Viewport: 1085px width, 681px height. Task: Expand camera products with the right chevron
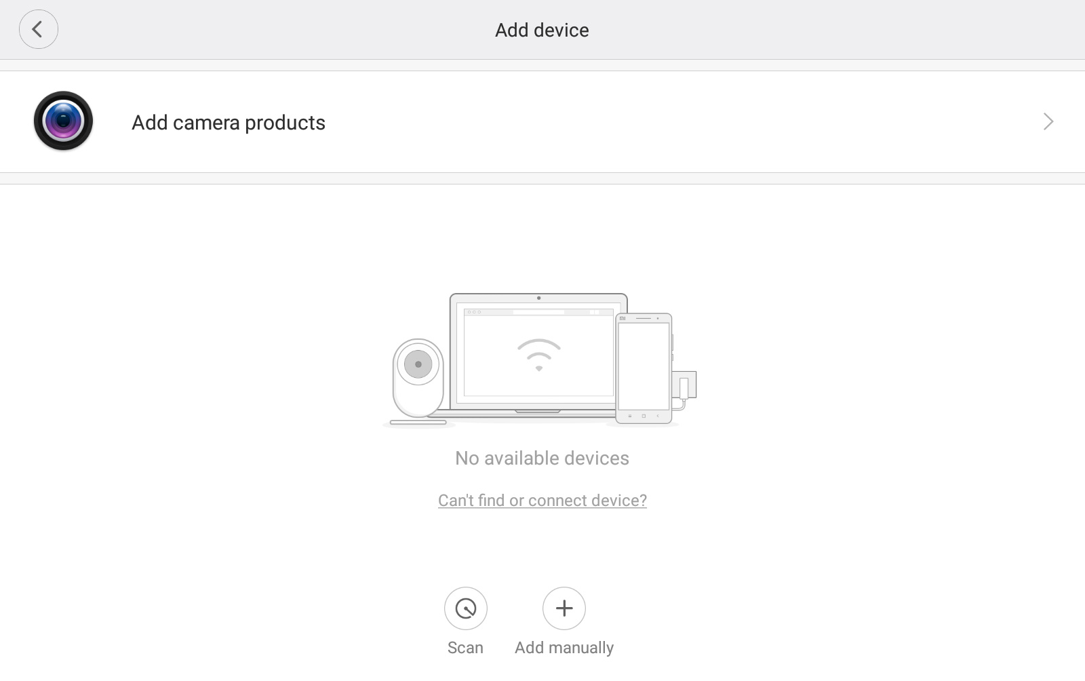[x=1048, y=121]
